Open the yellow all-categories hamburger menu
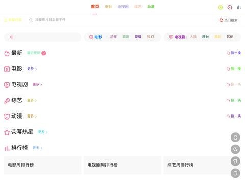This screenshot has width=245, height=184. [x=13, y=20]
